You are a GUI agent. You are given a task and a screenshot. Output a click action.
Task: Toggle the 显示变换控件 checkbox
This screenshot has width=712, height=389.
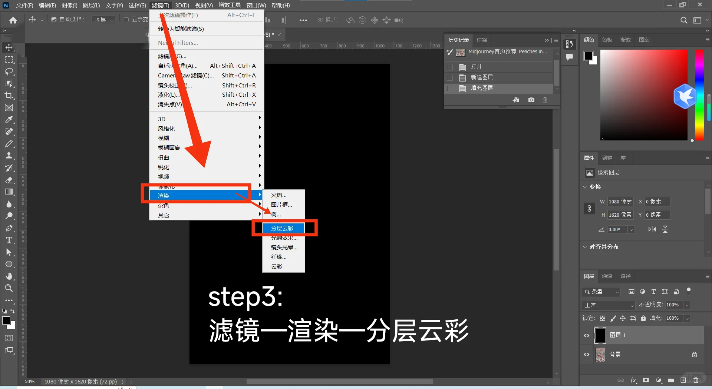[x=126, y=20]
